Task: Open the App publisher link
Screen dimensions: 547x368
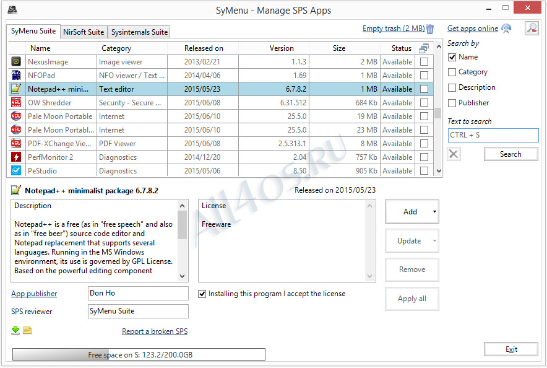Action: 34,294
